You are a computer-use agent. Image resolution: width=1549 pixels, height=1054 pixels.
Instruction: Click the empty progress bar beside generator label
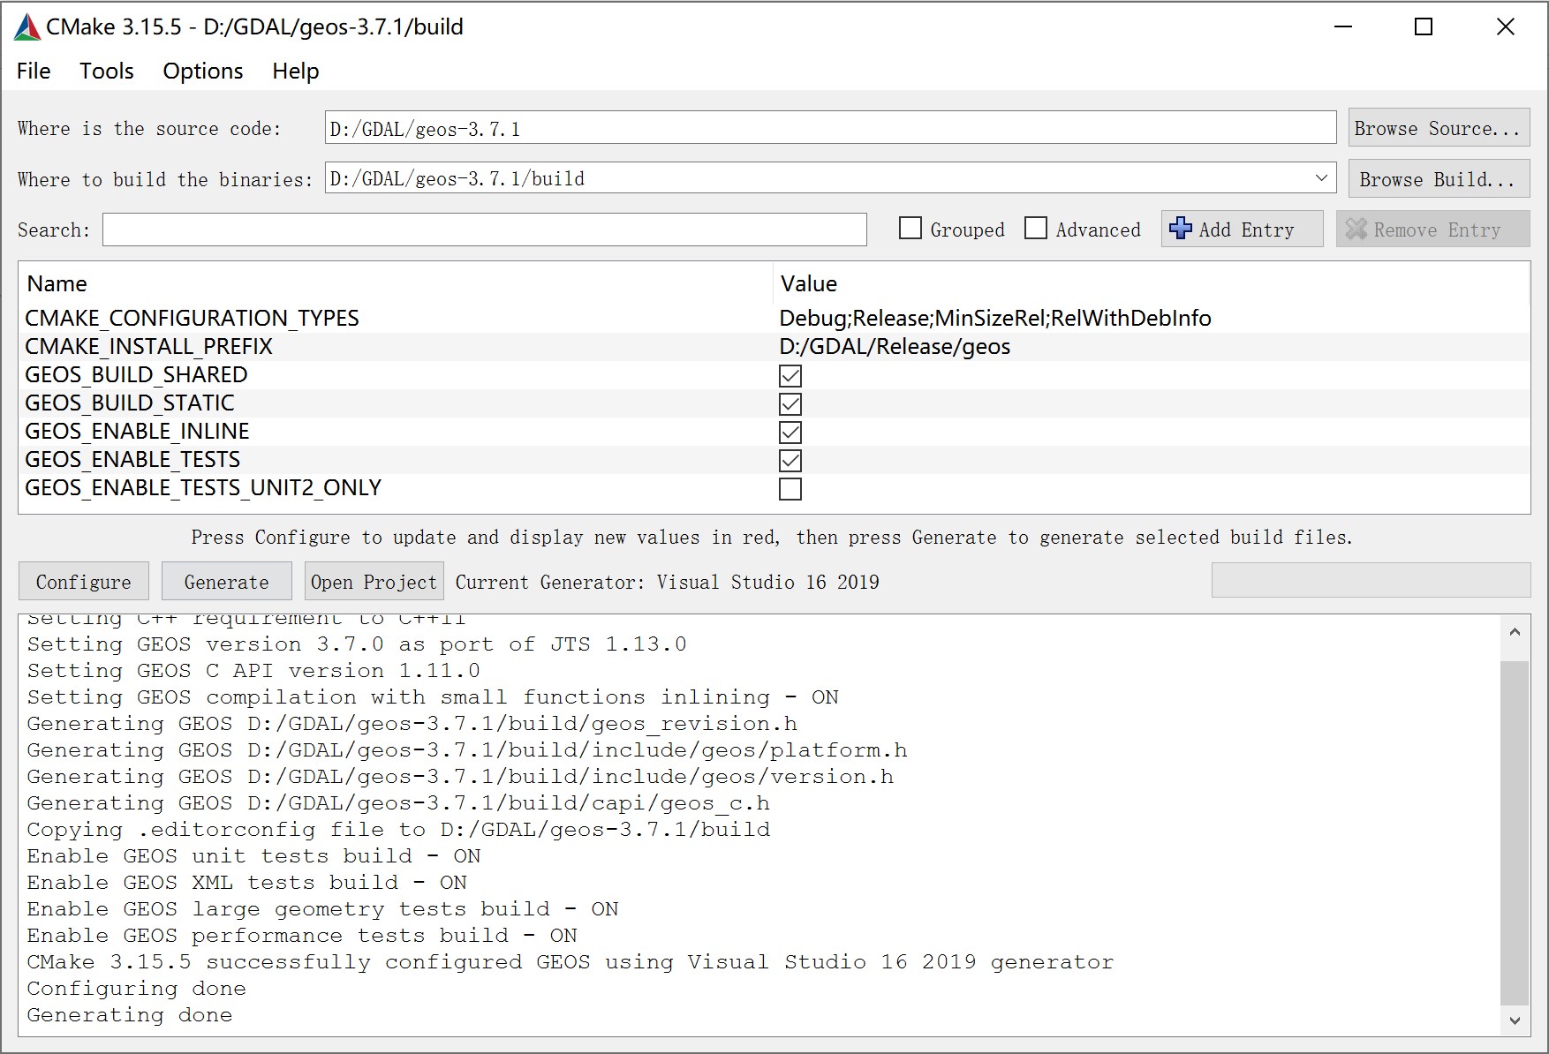(1371, 581)
